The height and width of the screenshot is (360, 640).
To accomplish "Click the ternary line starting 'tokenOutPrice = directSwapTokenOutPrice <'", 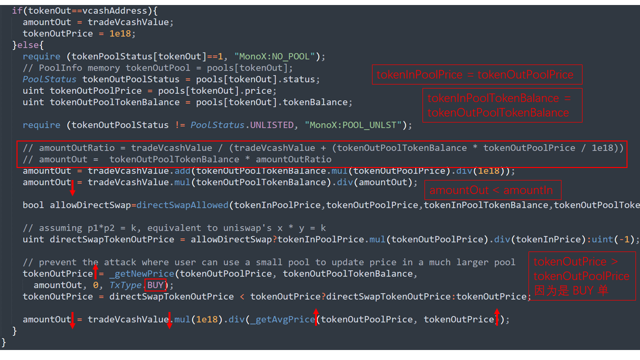I will (x=277, y=296).
